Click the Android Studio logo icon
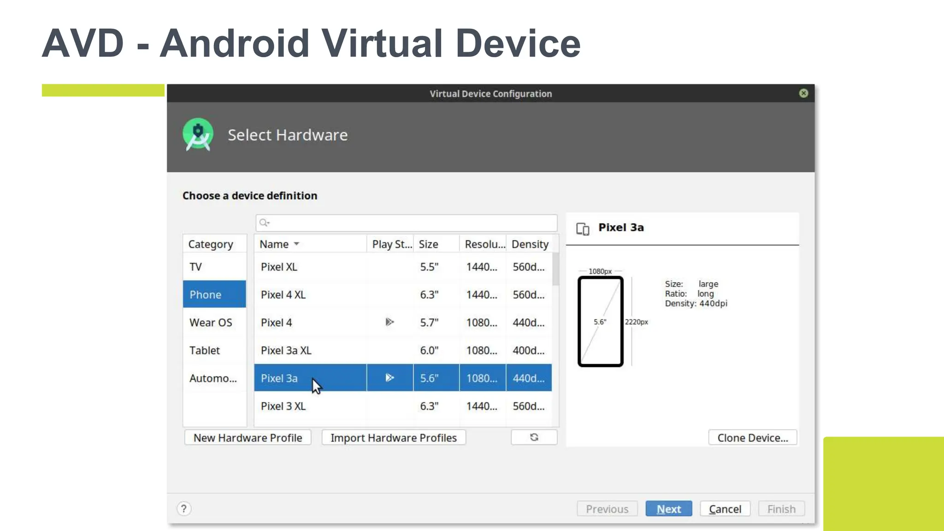This screenshot has height=531, width=944. [198, 135]
